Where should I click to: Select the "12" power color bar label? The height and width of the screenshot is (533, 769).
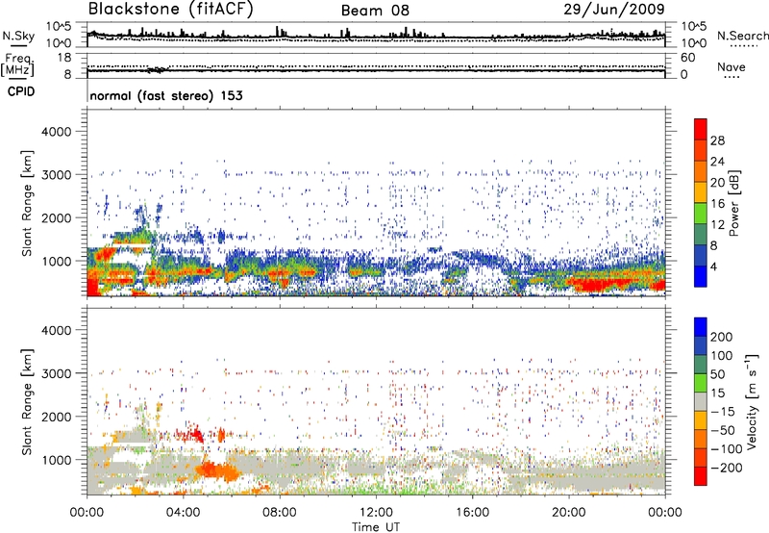[x=717, y=225]
